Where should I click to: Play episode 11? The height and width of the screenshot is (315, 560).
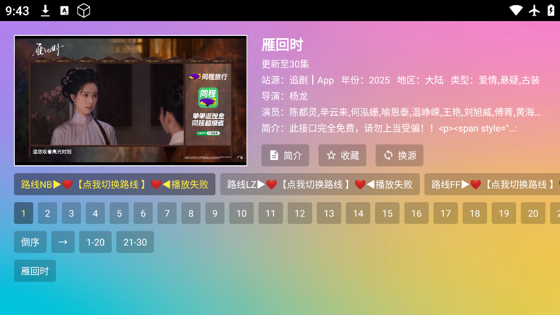(x=271, y=213)
